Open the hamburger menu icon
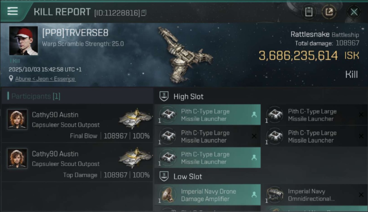The width and height of the screenshot is (368, 212). (12, 11)
